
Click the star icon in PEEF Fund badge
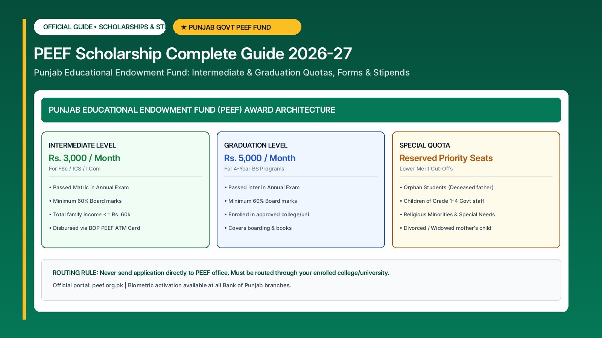[x=184, y=27]
